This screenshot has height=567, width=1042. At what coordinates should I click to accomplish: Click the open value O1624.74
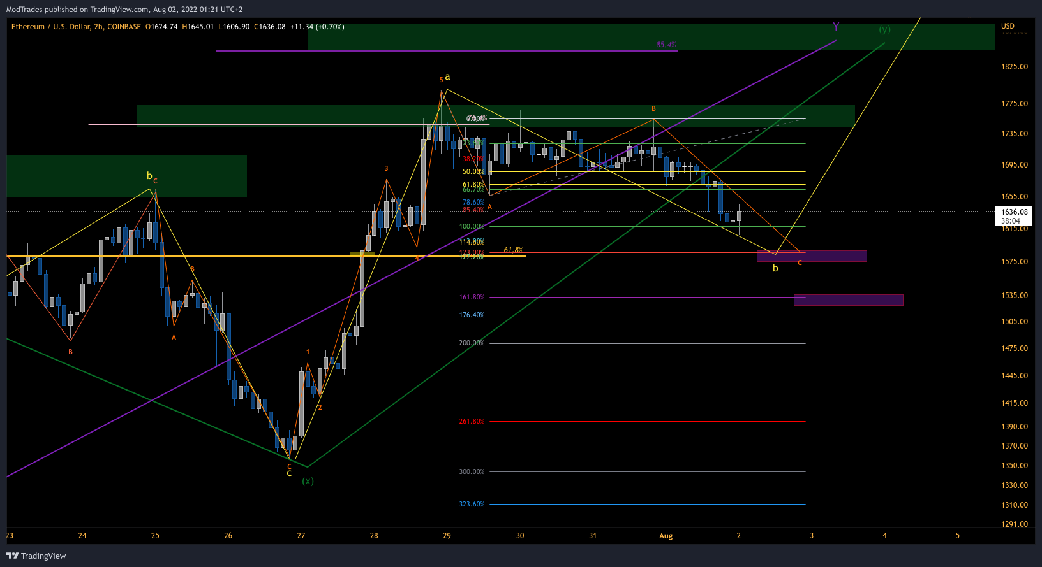tap(161, 27)
